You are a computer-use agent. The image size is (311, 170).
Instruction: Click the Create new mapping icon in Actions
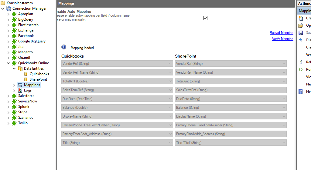click(x=301, y=18)
